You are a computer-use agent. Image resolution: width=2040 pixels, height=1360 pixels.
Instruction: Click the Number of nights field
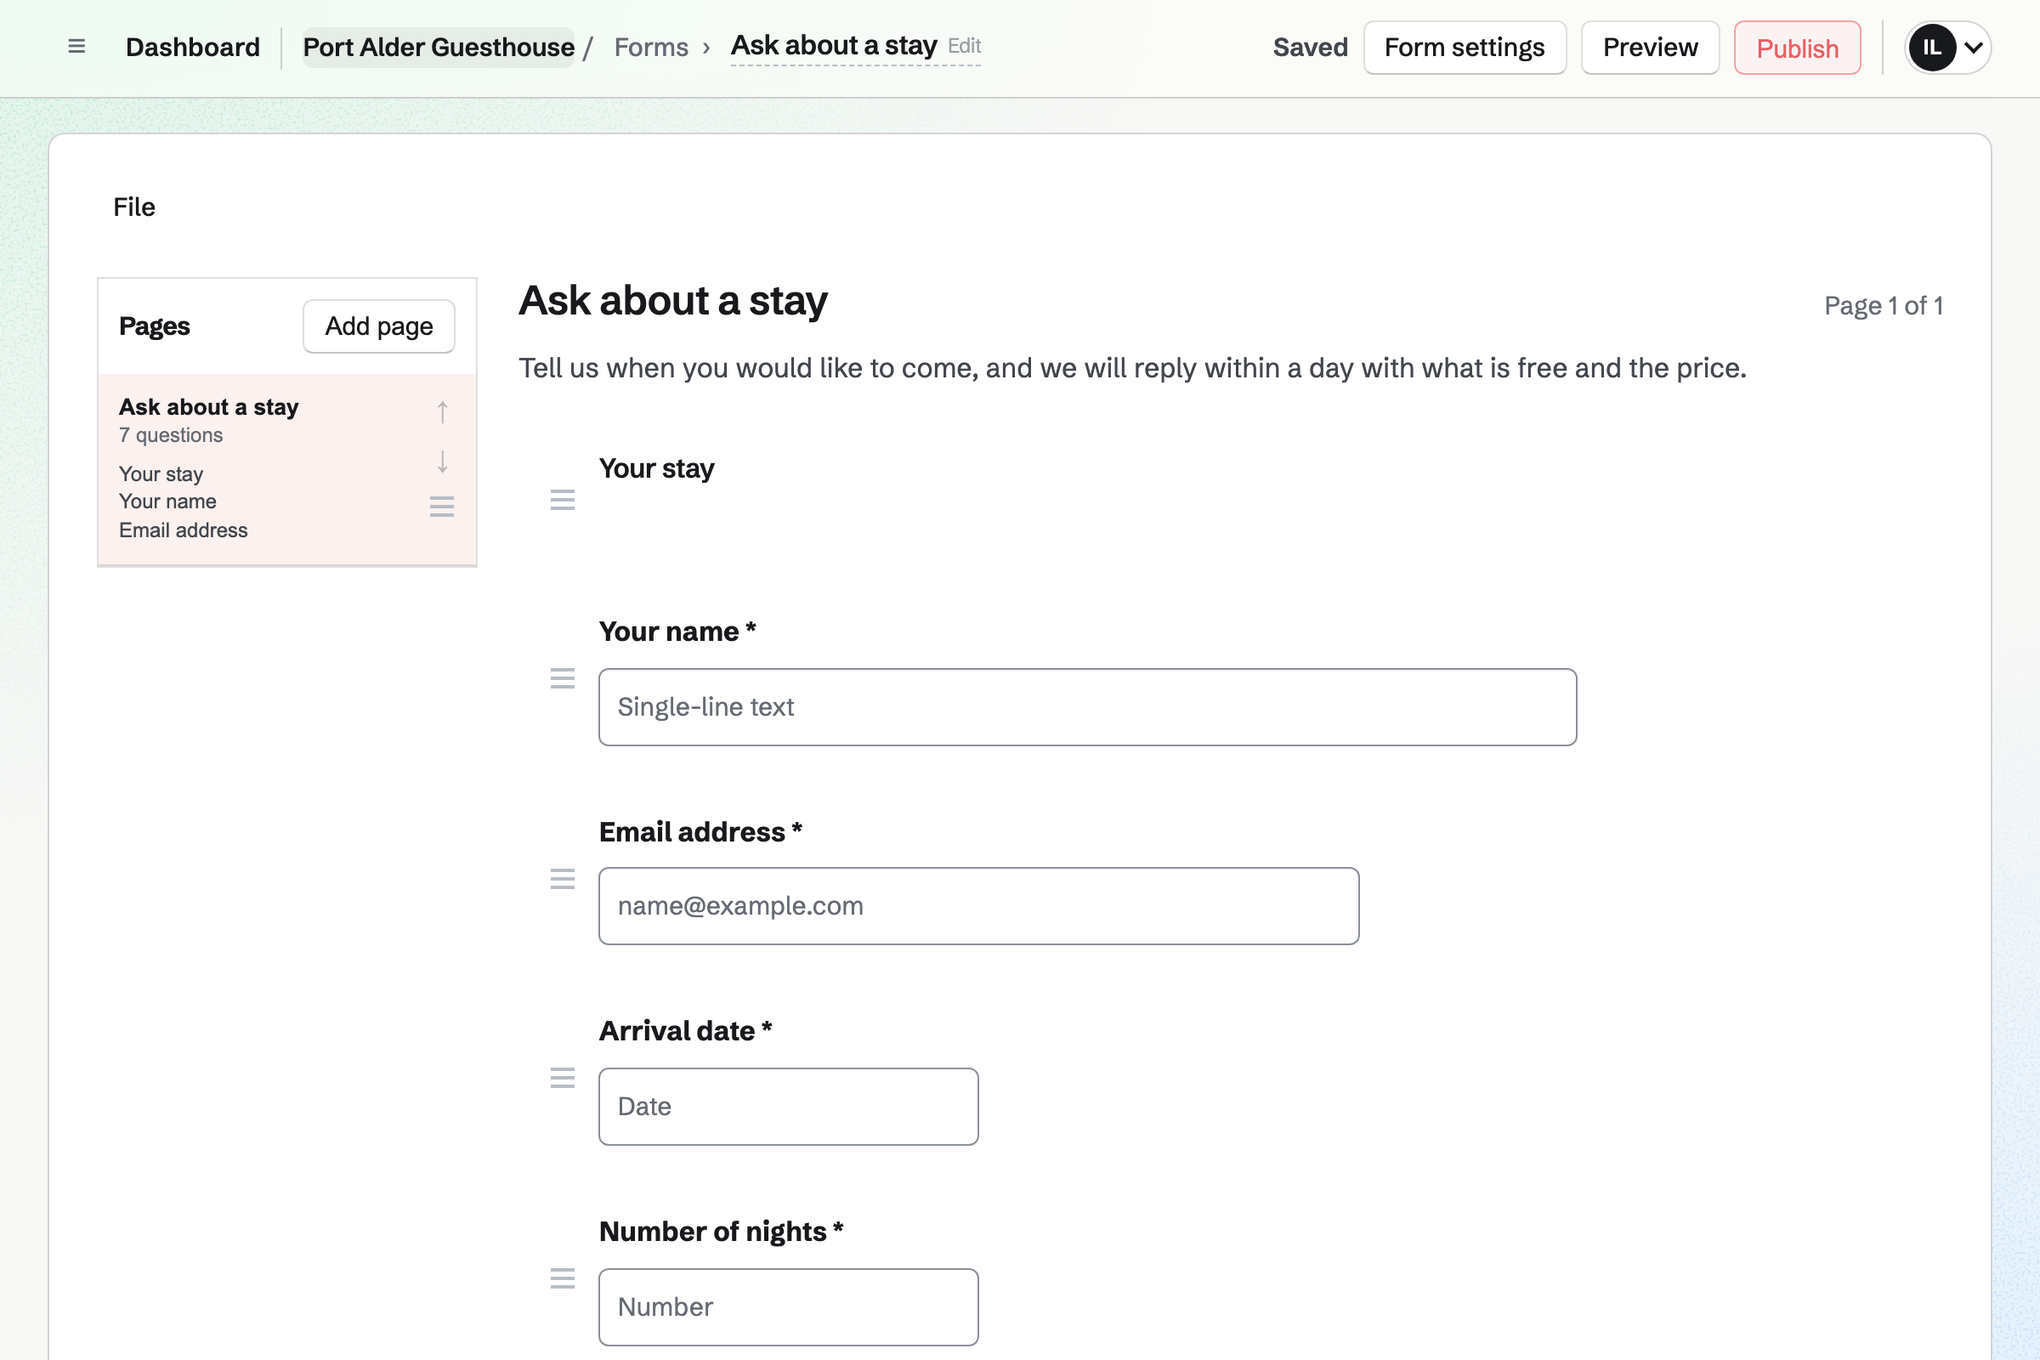[x=789, y=1307]
